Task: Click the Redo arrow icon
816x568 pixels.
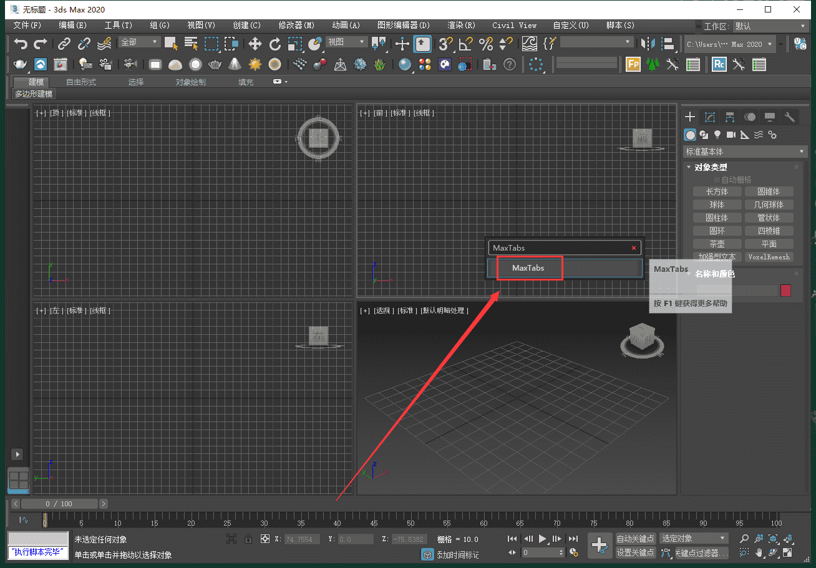Action: 41,44
